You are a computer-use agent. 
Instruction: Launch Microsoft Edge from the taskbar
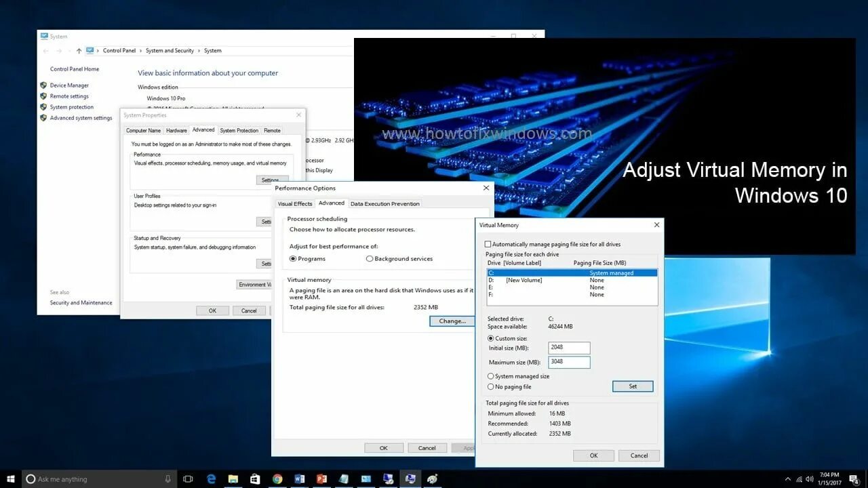point(212,479)
